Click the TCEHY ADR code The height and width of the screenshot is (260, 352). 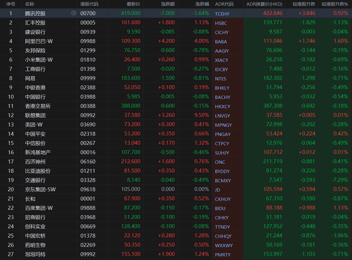(222, 14)
